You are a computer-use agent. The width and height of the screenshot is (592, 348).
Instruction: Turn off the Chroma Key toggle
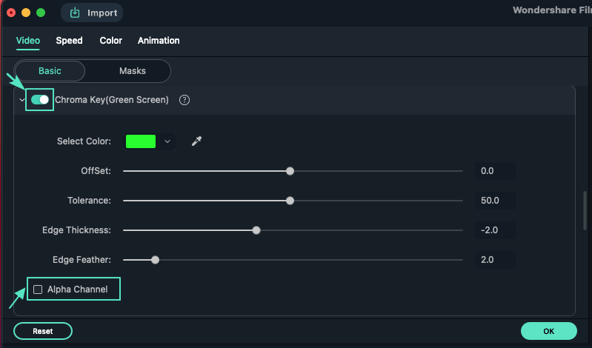tap(40, 99)
